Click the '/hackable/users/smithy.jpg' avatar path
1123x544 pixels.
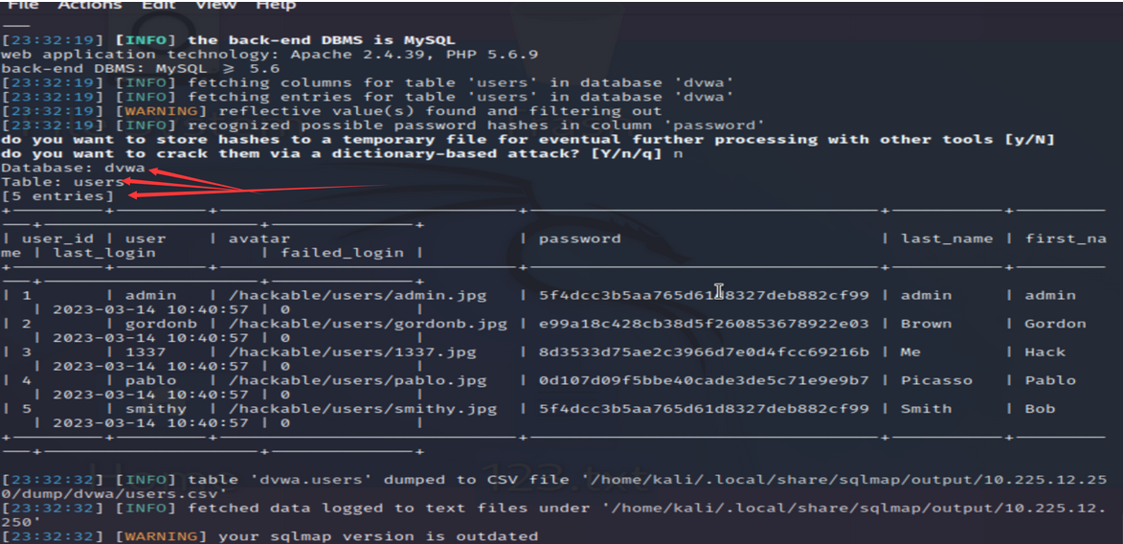click(363, 409)
